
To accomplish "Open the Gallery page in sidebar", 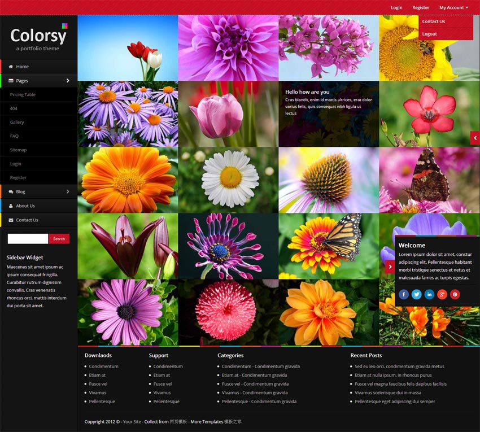I will coord(17,122).
